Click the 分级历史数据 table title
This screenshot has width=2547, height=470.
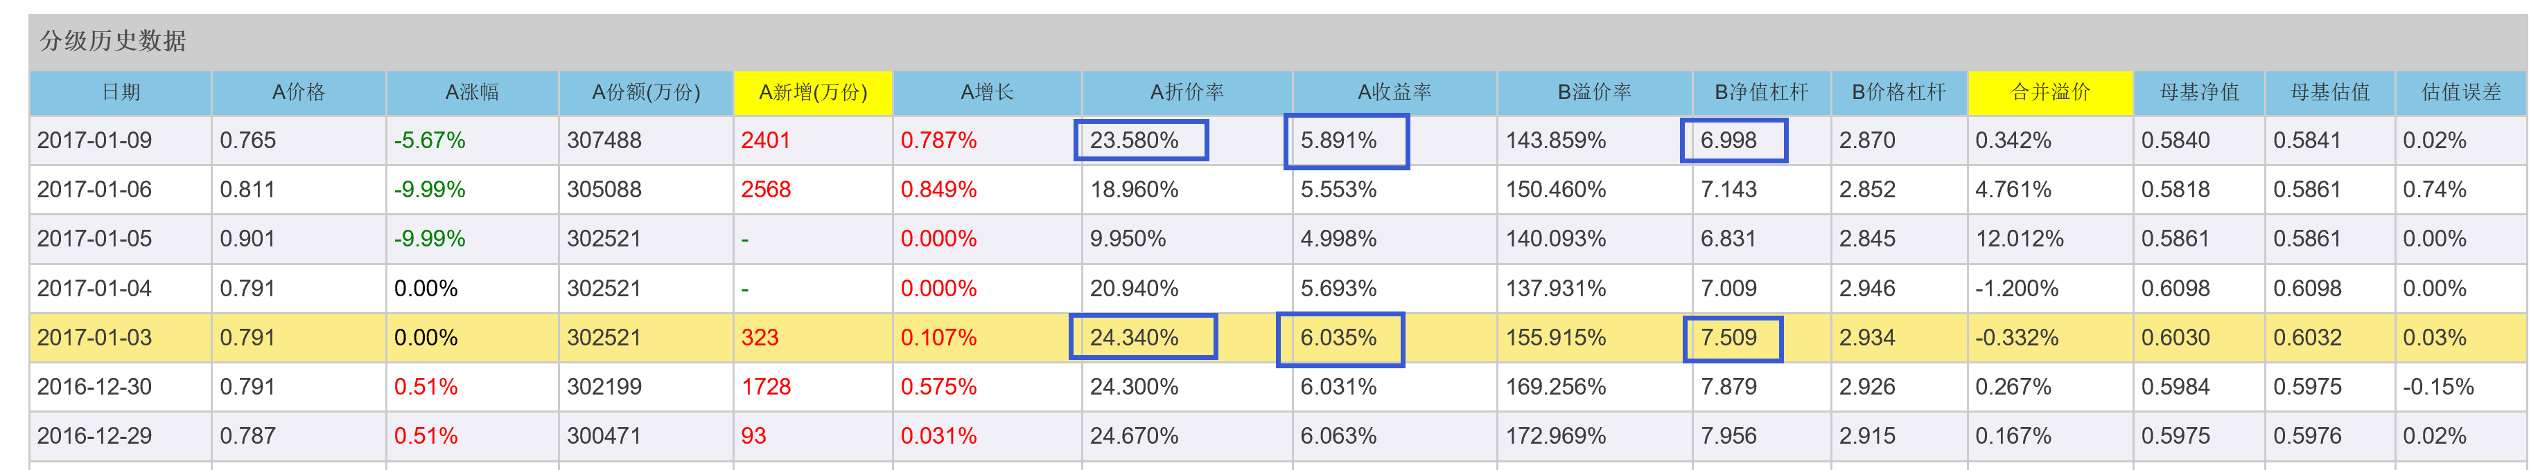click(x=113, y=42)
